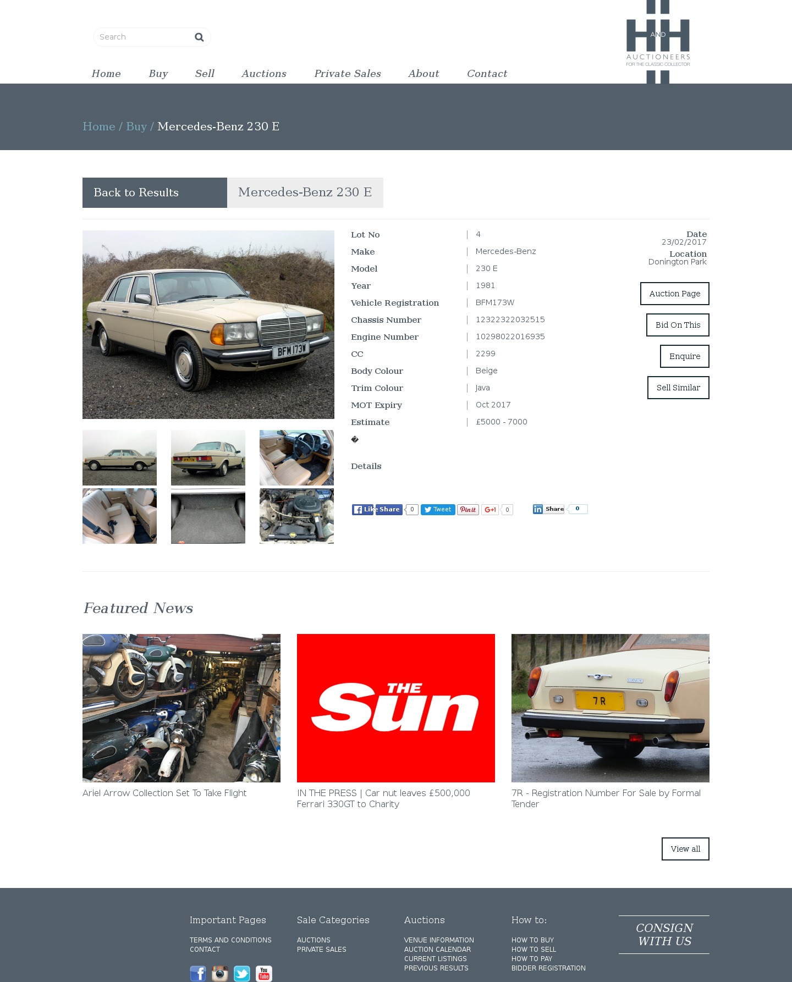The height and width of the screenshot is (982, 792).
Task: Click Back to Results button
Action: coord(155,192)
